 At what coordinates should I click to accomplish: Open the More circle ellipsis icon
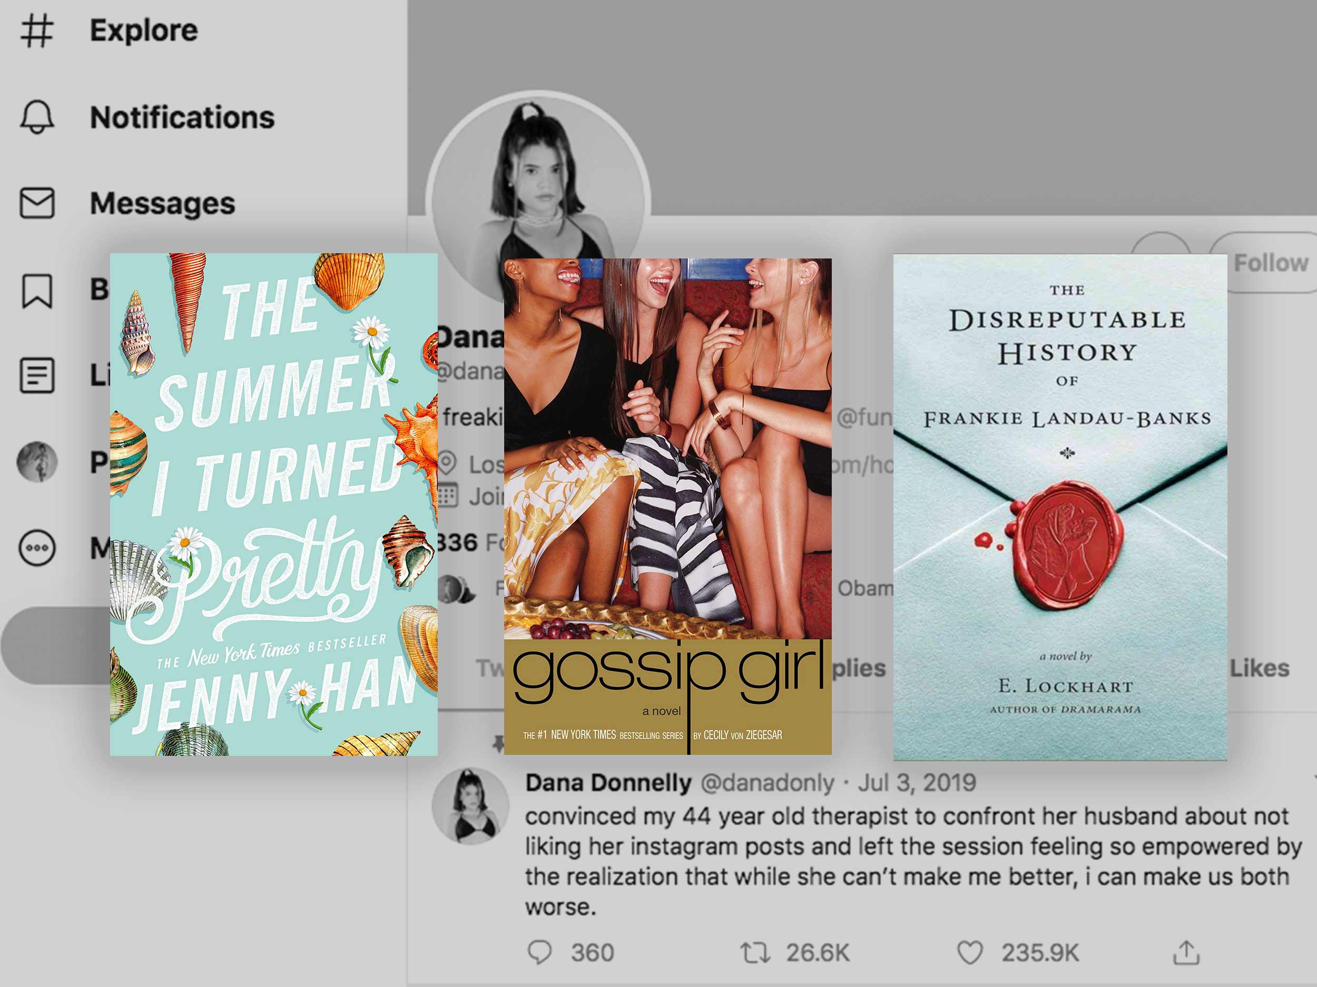pyautogui.click(x=37, y=548)
